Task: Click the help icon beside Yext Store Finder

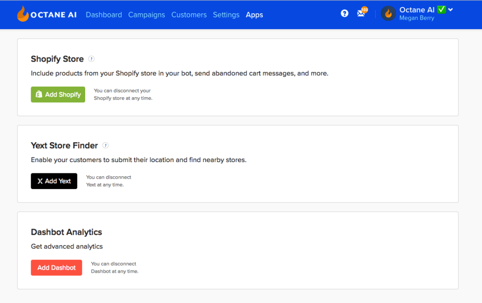Action: click(x=105, y=146)
